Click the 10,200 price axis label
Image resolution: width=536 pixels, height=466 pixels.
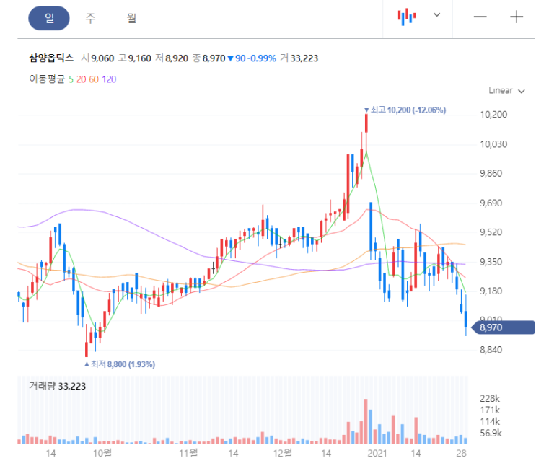493,115
